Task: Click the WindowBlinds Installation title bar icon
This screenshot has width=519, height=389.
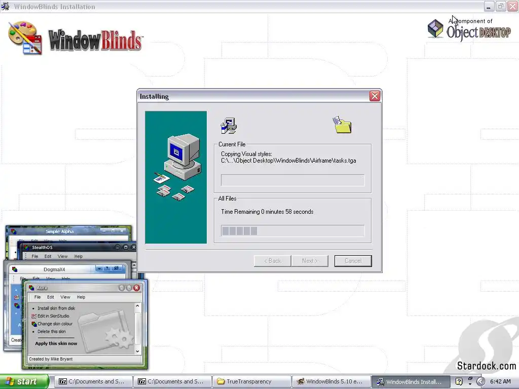Action: [x=5, y=6]
